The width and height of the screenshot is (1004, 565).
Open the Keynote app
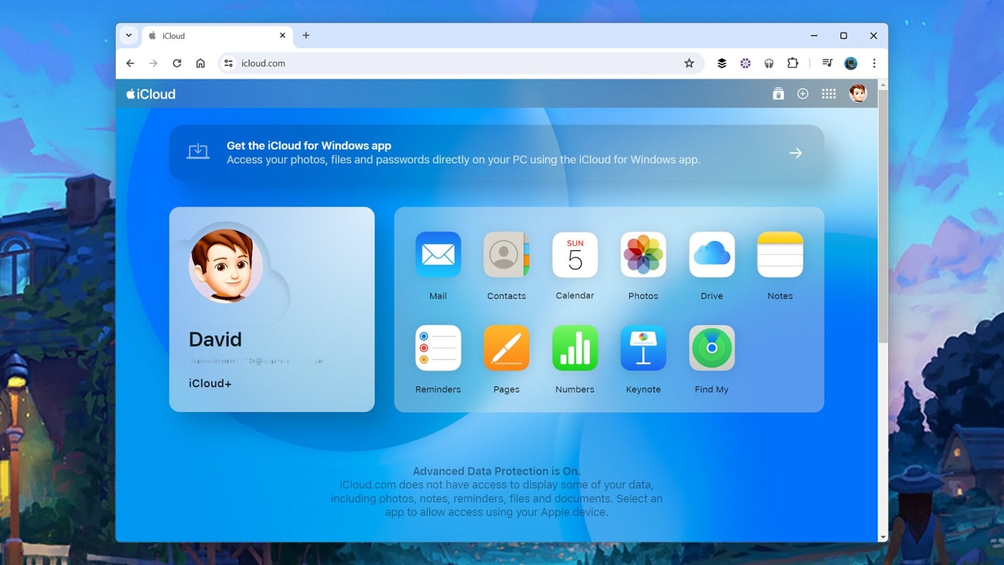643,348
